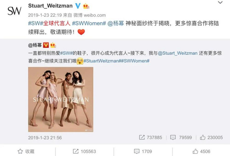Click the crown membership badge beside Stuart_Weitzman
230x156 pixels.
click(x=86, y=6)
